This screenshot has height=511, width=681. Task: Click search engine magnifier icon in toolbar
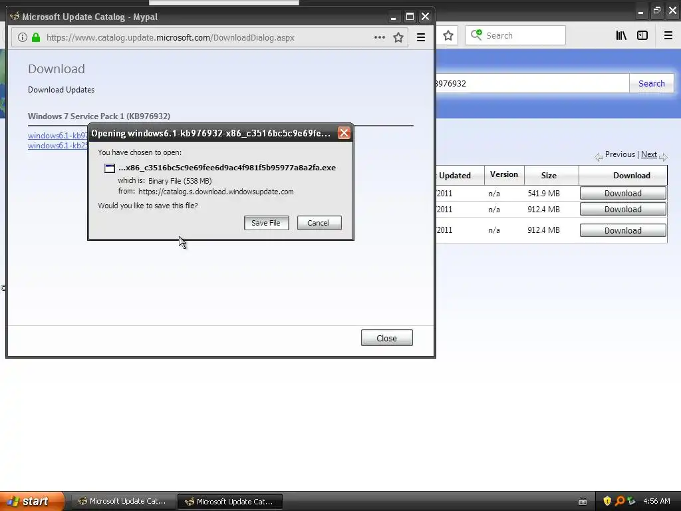coord(476,35)
